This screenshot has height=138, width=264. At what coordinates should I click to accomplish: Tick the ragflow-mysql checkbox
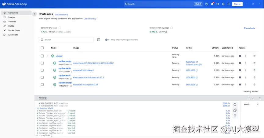pos(42,85)
